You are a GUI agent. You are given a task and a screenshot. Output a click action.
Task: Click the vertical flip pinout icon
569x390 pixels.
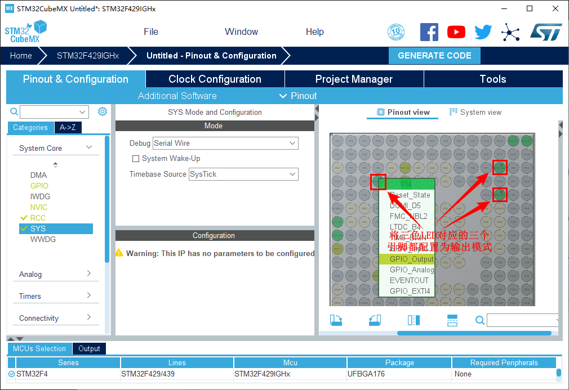pos(452,320)
